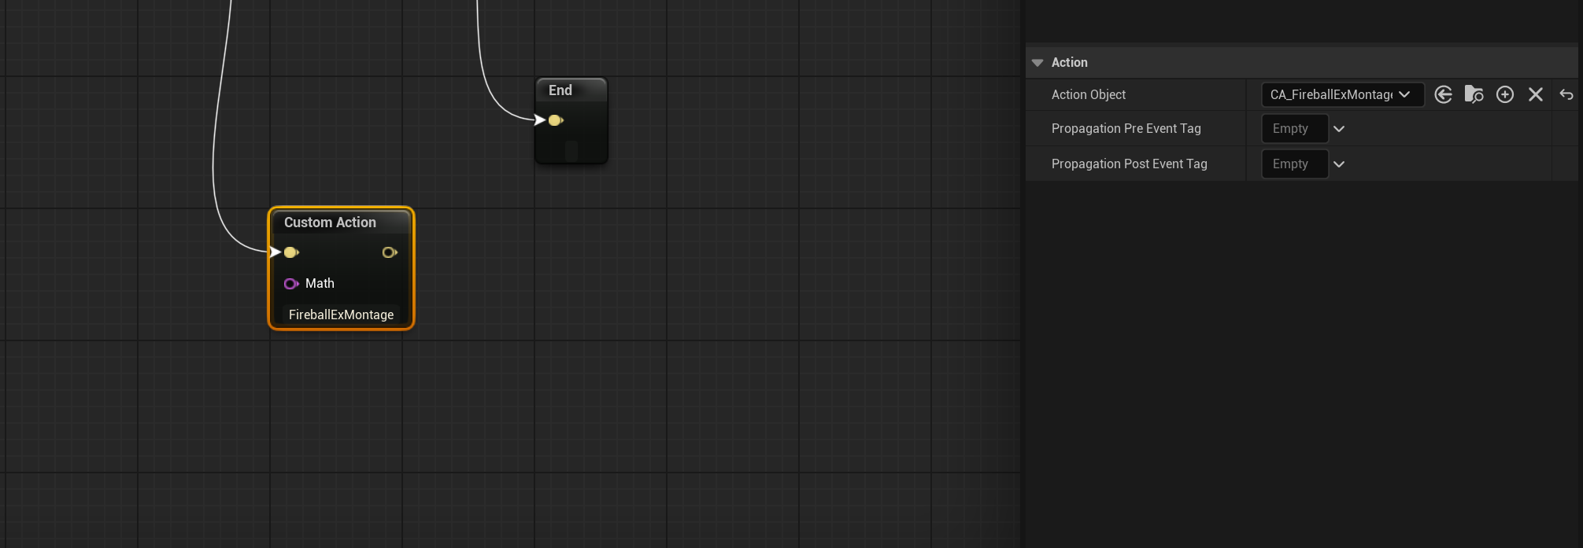Screen dimensions: 1583x548
Task: Click the purple Math pin
Action: click(x=291, y=284)
